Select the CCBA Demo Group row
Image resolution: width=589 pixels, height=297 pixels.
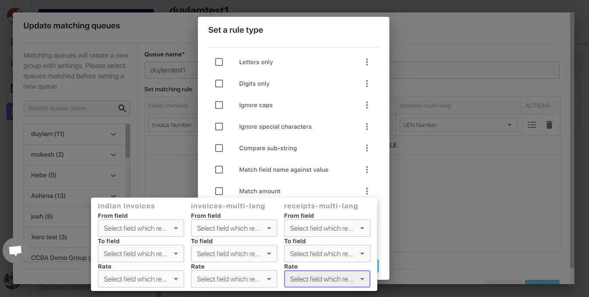58,258
